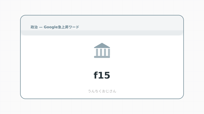Click the digits 15 in the keyword
204x114 pixels.
[105, 75]
